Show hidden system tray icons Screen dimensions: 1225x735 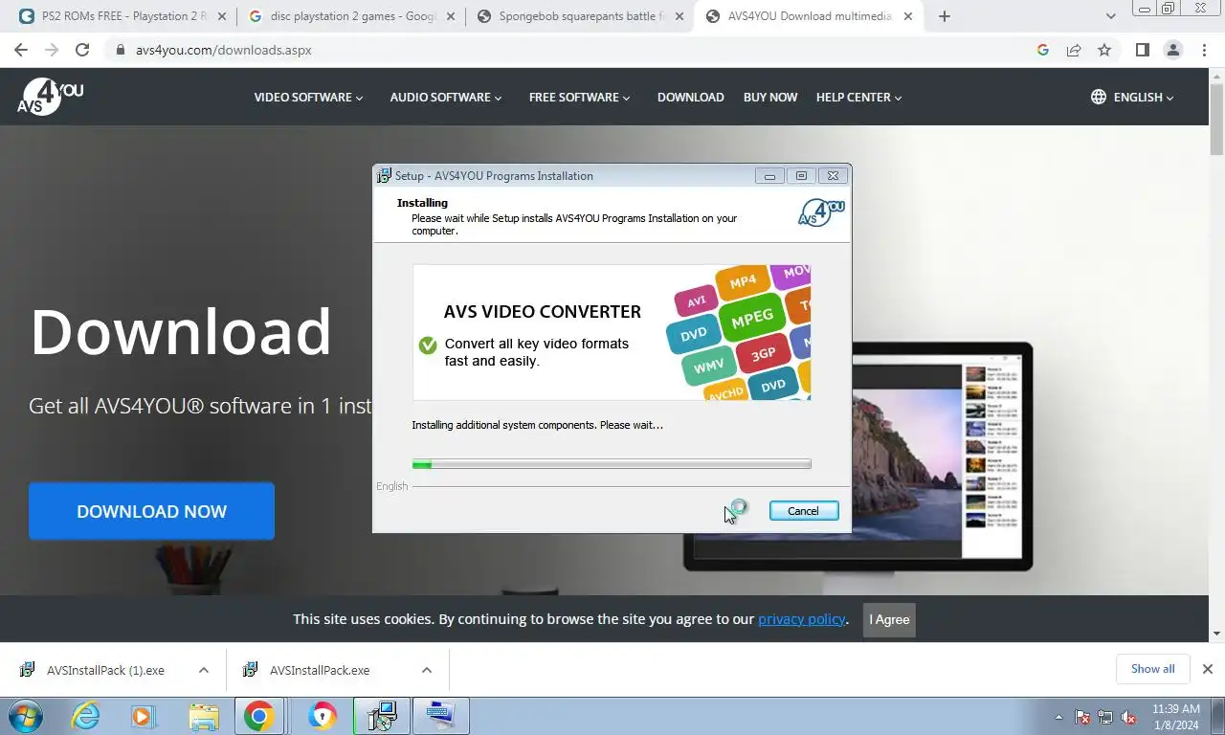point(1058,717)
